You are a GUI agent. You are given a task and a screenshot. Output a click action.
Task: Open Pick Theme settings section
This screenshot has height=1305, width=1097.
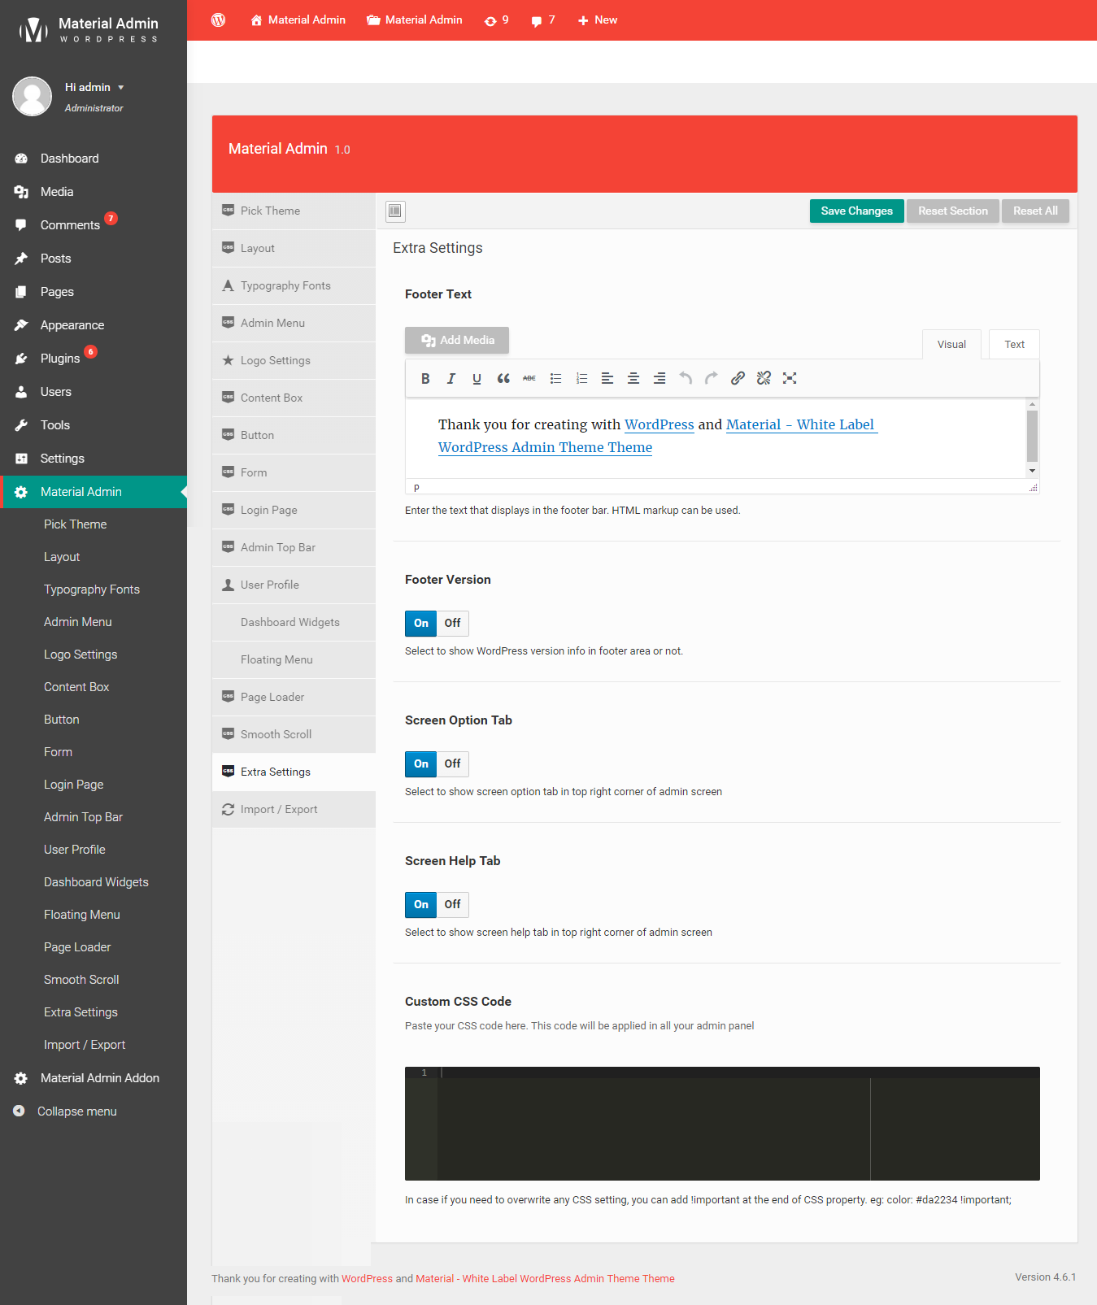294,211
